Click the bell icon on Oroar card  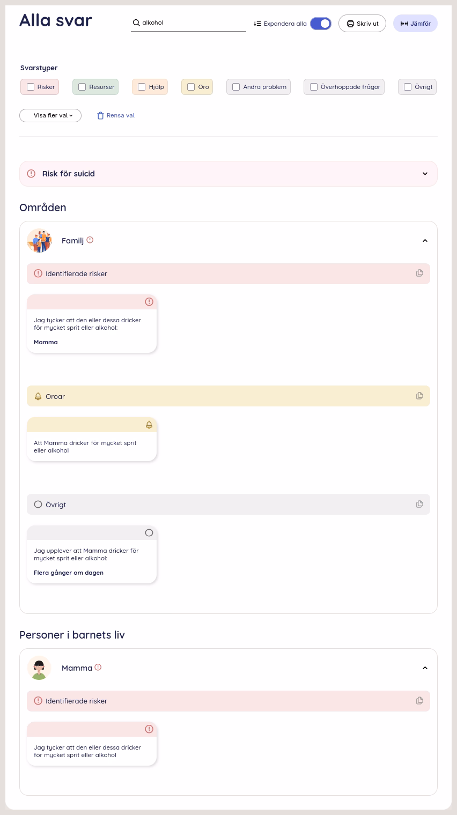click(x=149, y=425)
